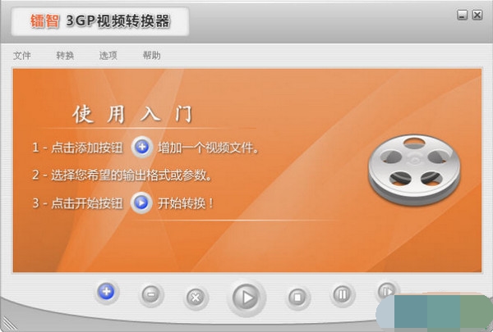493x332 pixels.
Task: Open the 文件 menu
Action: tap(21, 56)
